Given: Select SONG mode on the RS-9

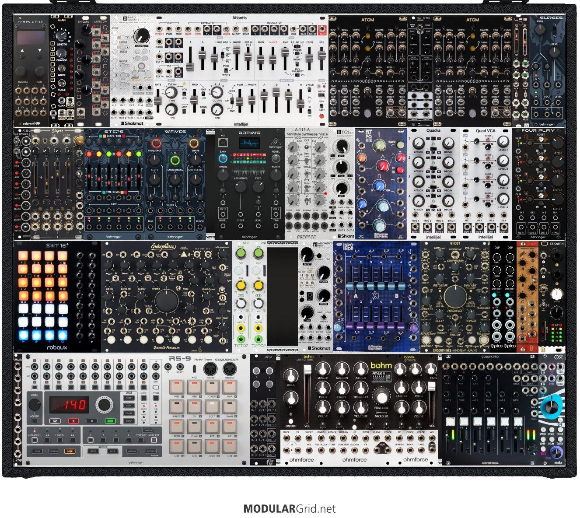Looking at the screenshot, I should point(38,451).
